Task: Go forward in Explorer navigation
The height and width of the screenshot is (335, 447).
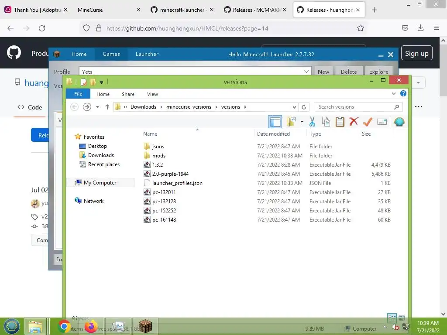Action: pos(87,107)
